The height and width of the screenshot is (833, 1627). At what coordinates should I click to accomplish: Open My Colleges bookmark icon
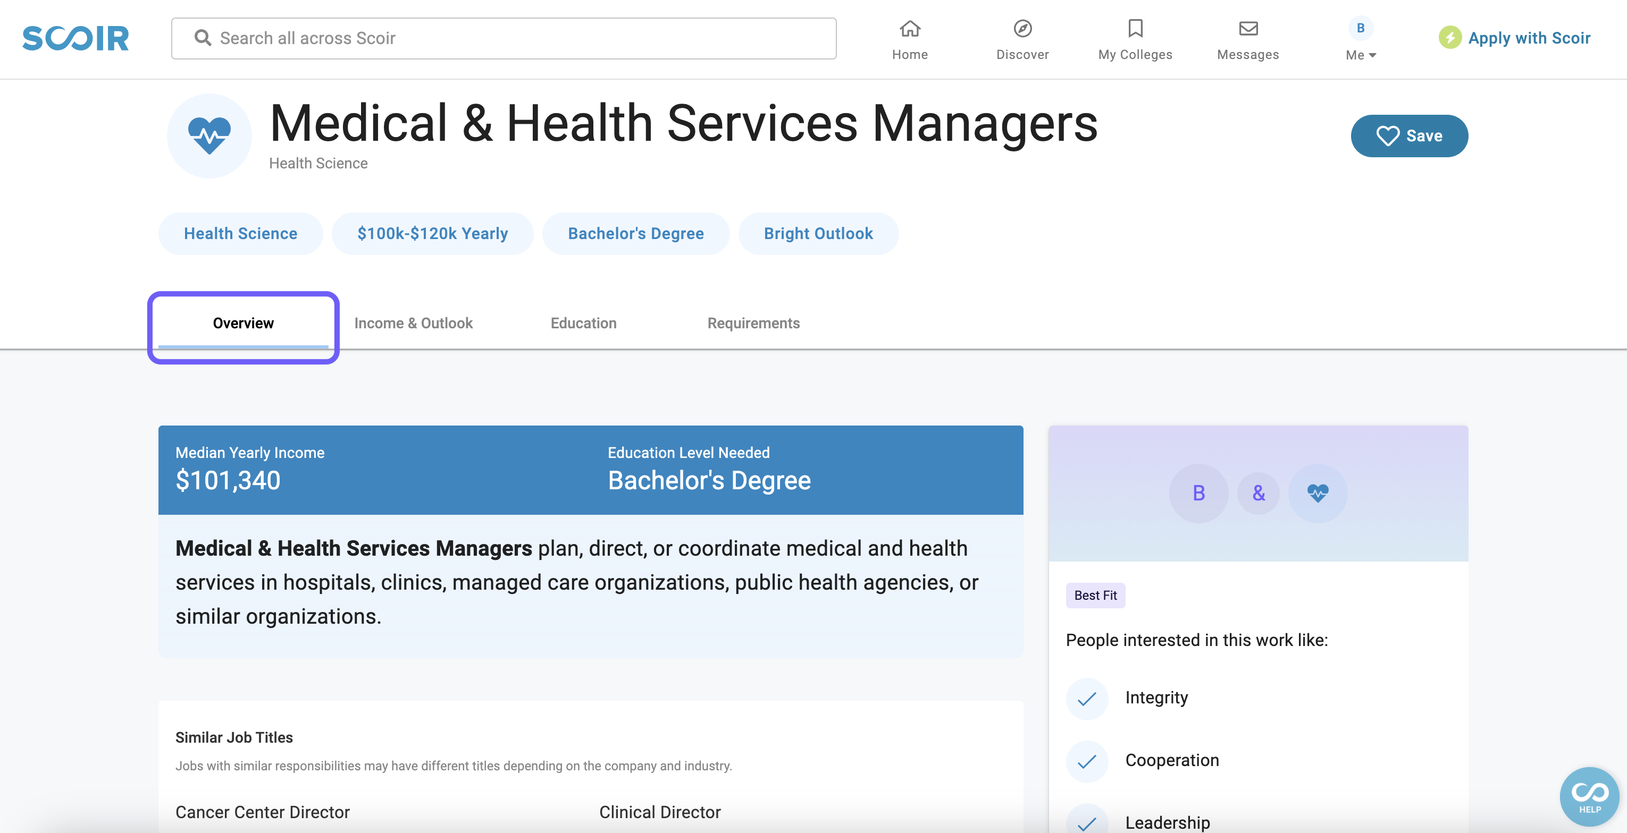(1135, 29)
